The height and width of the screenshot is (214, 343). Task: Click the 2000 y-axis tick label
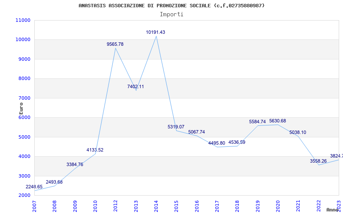pyautogui.click(x=24, y=196)
